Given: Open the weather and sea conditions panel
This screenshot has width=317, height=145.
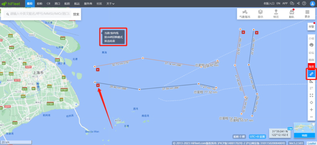Looking at the screenshot, I should click(245, 14).
